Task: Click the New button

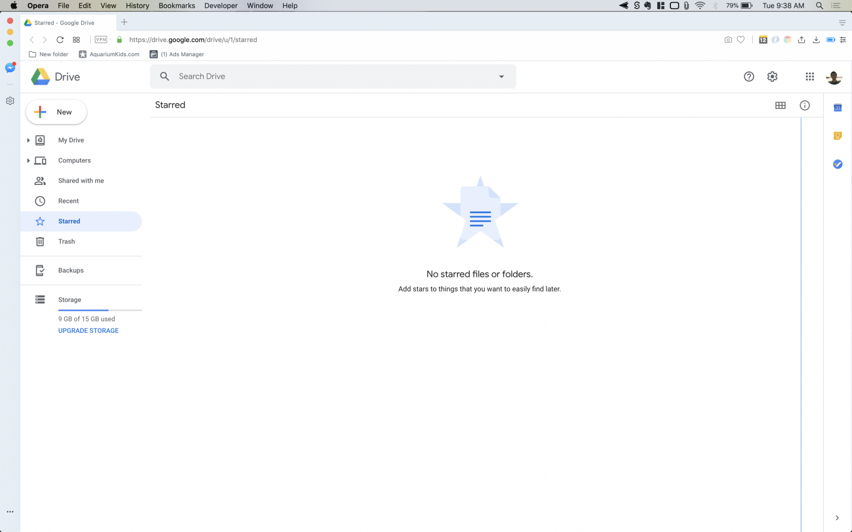Action: pos(56,112)
